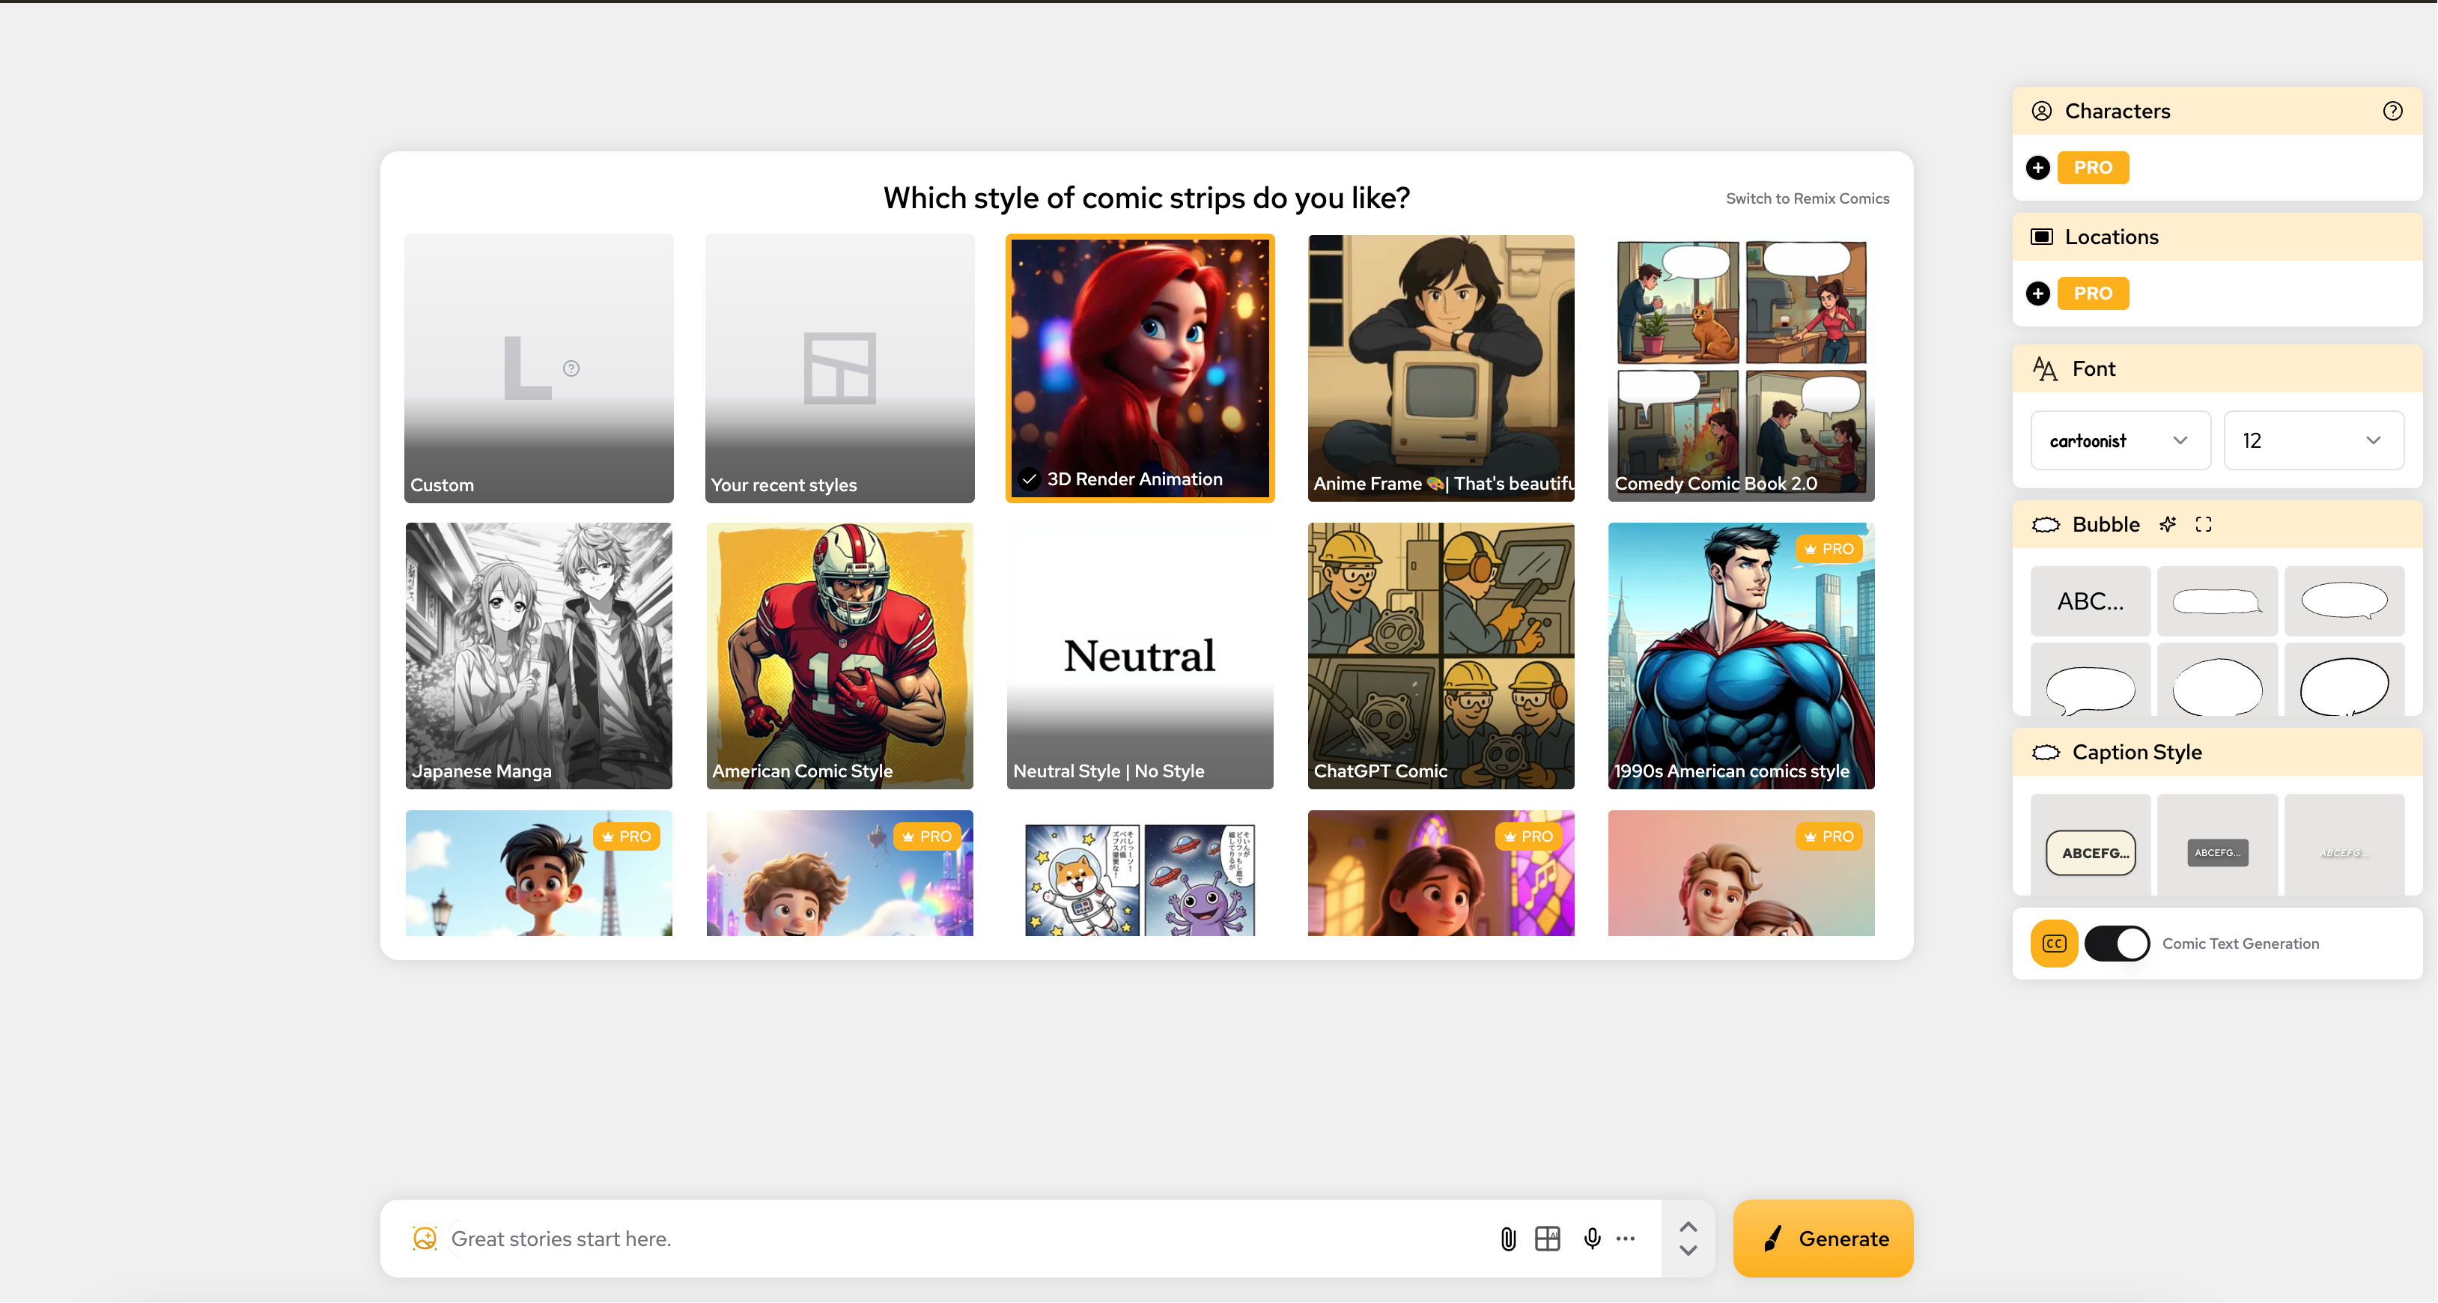
Task: Click the Characters PRO button
Action: point(2093,168)
